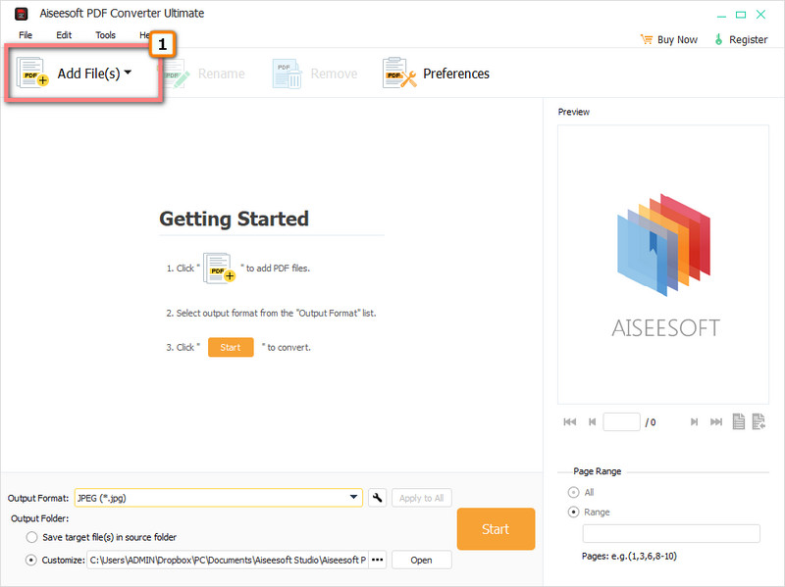Expand the Add File(s) dropdown arrow

point(129,73)
